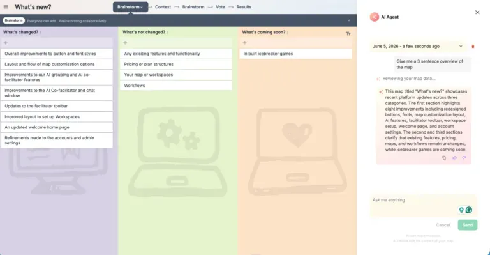The image size is (490, 255).
Task: Go to the Vote stage
Action: [x=220, y=7]
